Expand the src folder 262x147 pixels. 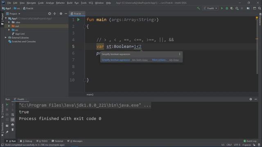[9, 30]
